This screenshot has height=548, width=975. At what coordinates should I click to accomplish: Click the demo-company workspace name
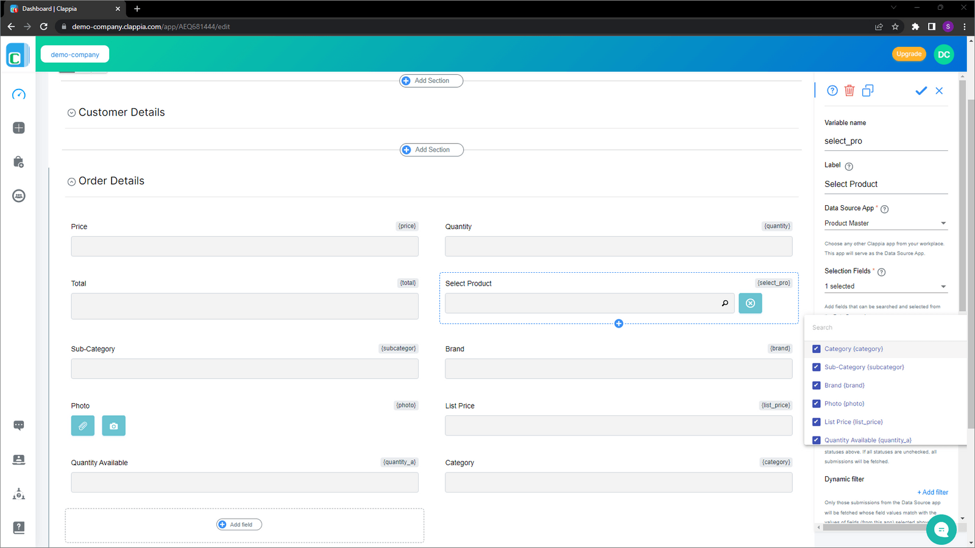pyautogui.click(x=74, y=54)
